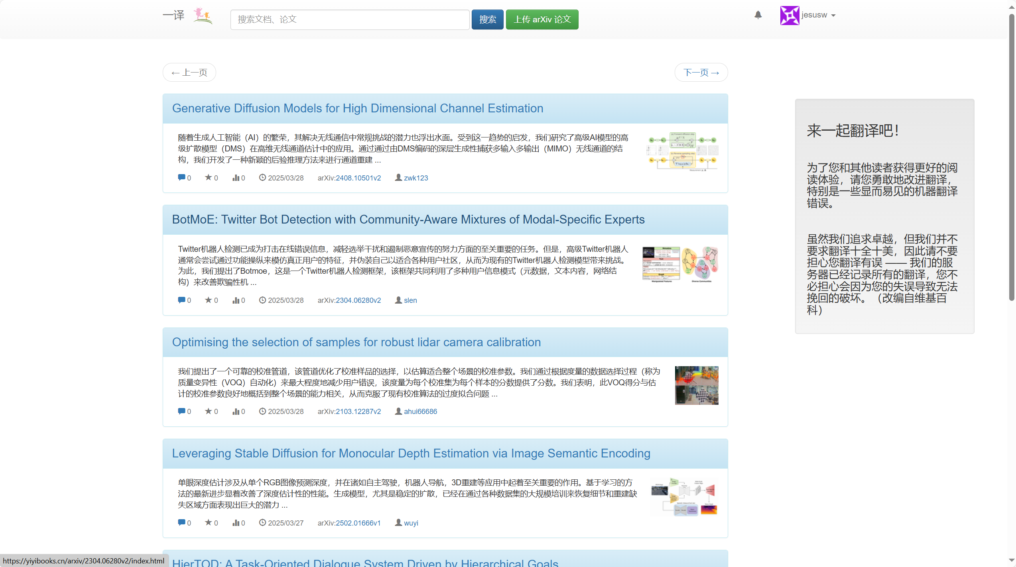Click the notification bell icon
Viewport: 1016px width, 567px height.
click(x=758, y=15)
